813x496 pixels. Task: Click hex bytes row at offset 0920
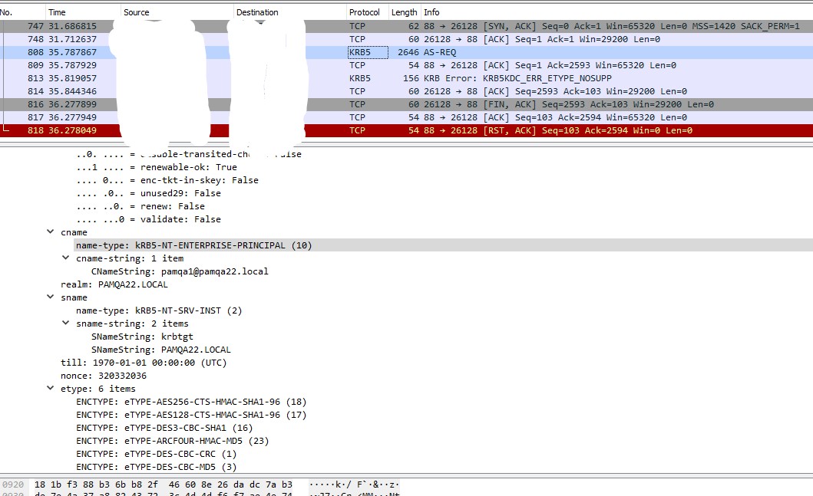(164, 485)
